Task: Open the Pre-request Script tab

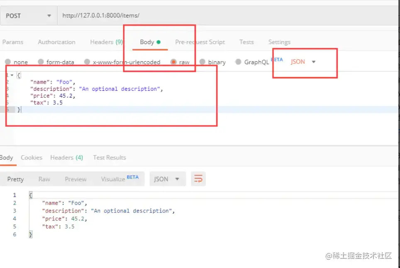Action: (x=200, y=42)
